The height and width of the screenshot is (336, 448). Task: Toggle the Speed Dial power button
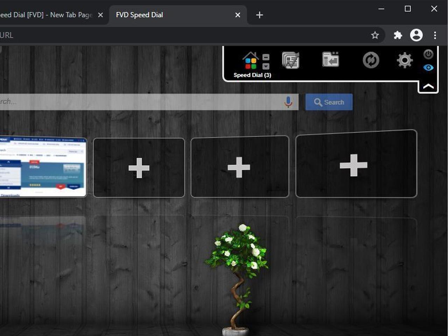(428, 54)
